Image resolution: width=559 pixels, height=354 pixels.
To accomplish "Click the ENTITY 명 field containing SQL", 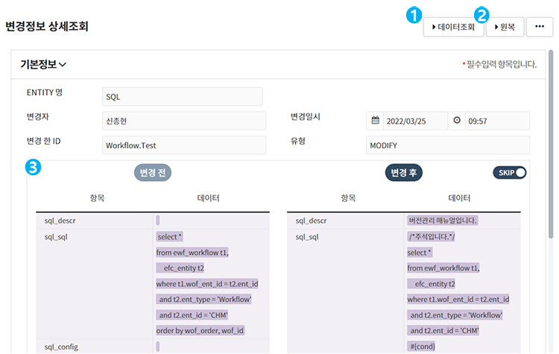I will [x=183, y=97].
